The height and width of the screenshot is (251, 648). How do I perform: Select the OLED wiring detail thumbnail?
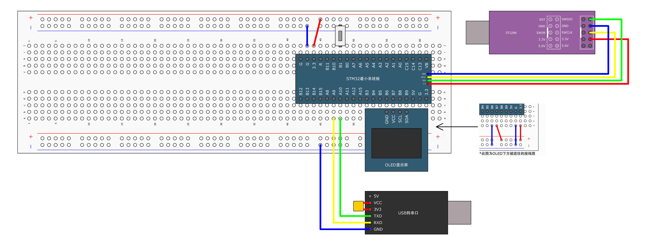coord(509,127)
